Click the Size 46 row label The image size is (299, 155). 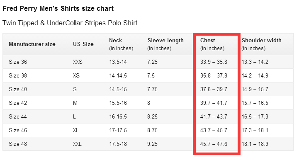coord(18,130)
